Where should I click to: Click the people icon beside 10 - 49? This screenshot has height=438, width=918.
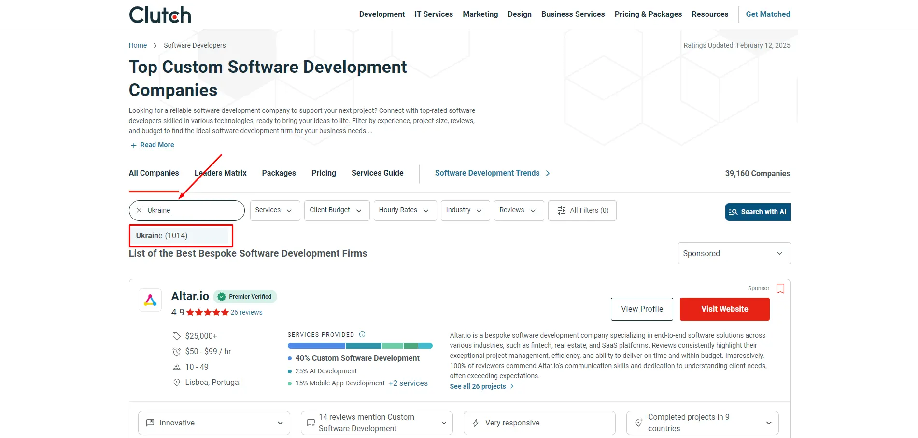click(177, 367)
